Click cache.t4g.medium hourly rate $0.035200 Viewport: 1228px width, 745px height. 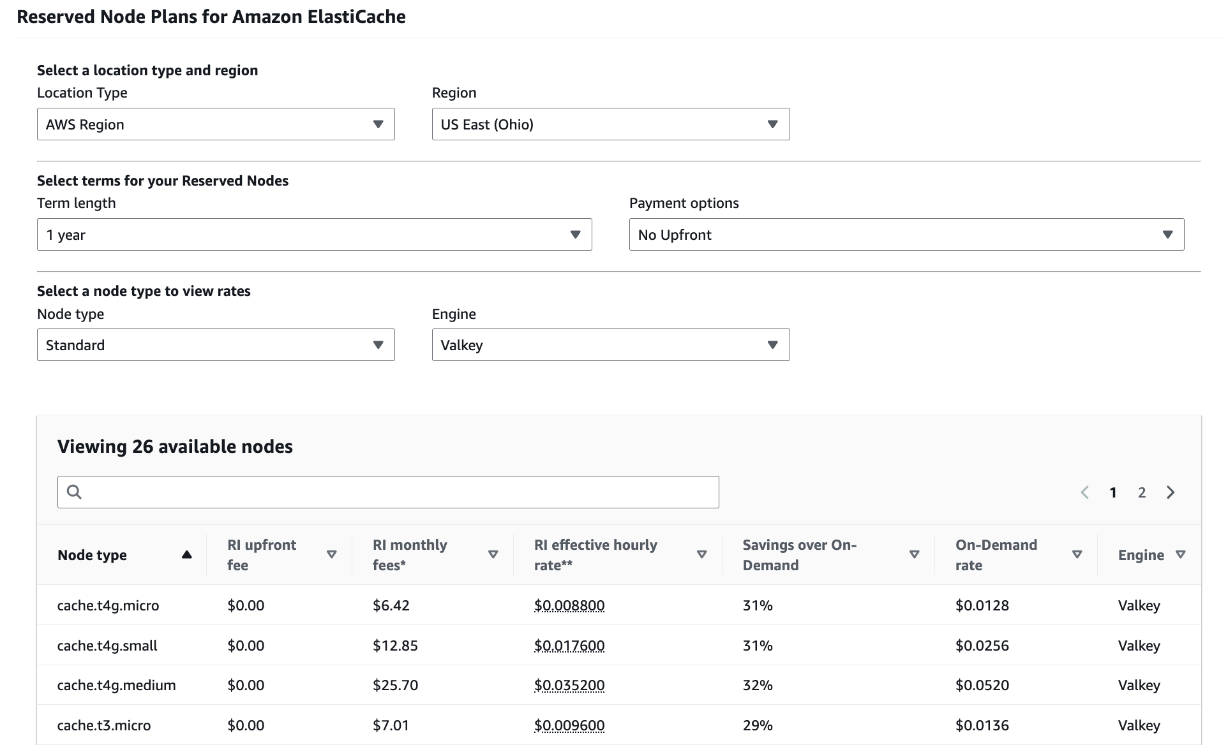(x=569, y=686)
